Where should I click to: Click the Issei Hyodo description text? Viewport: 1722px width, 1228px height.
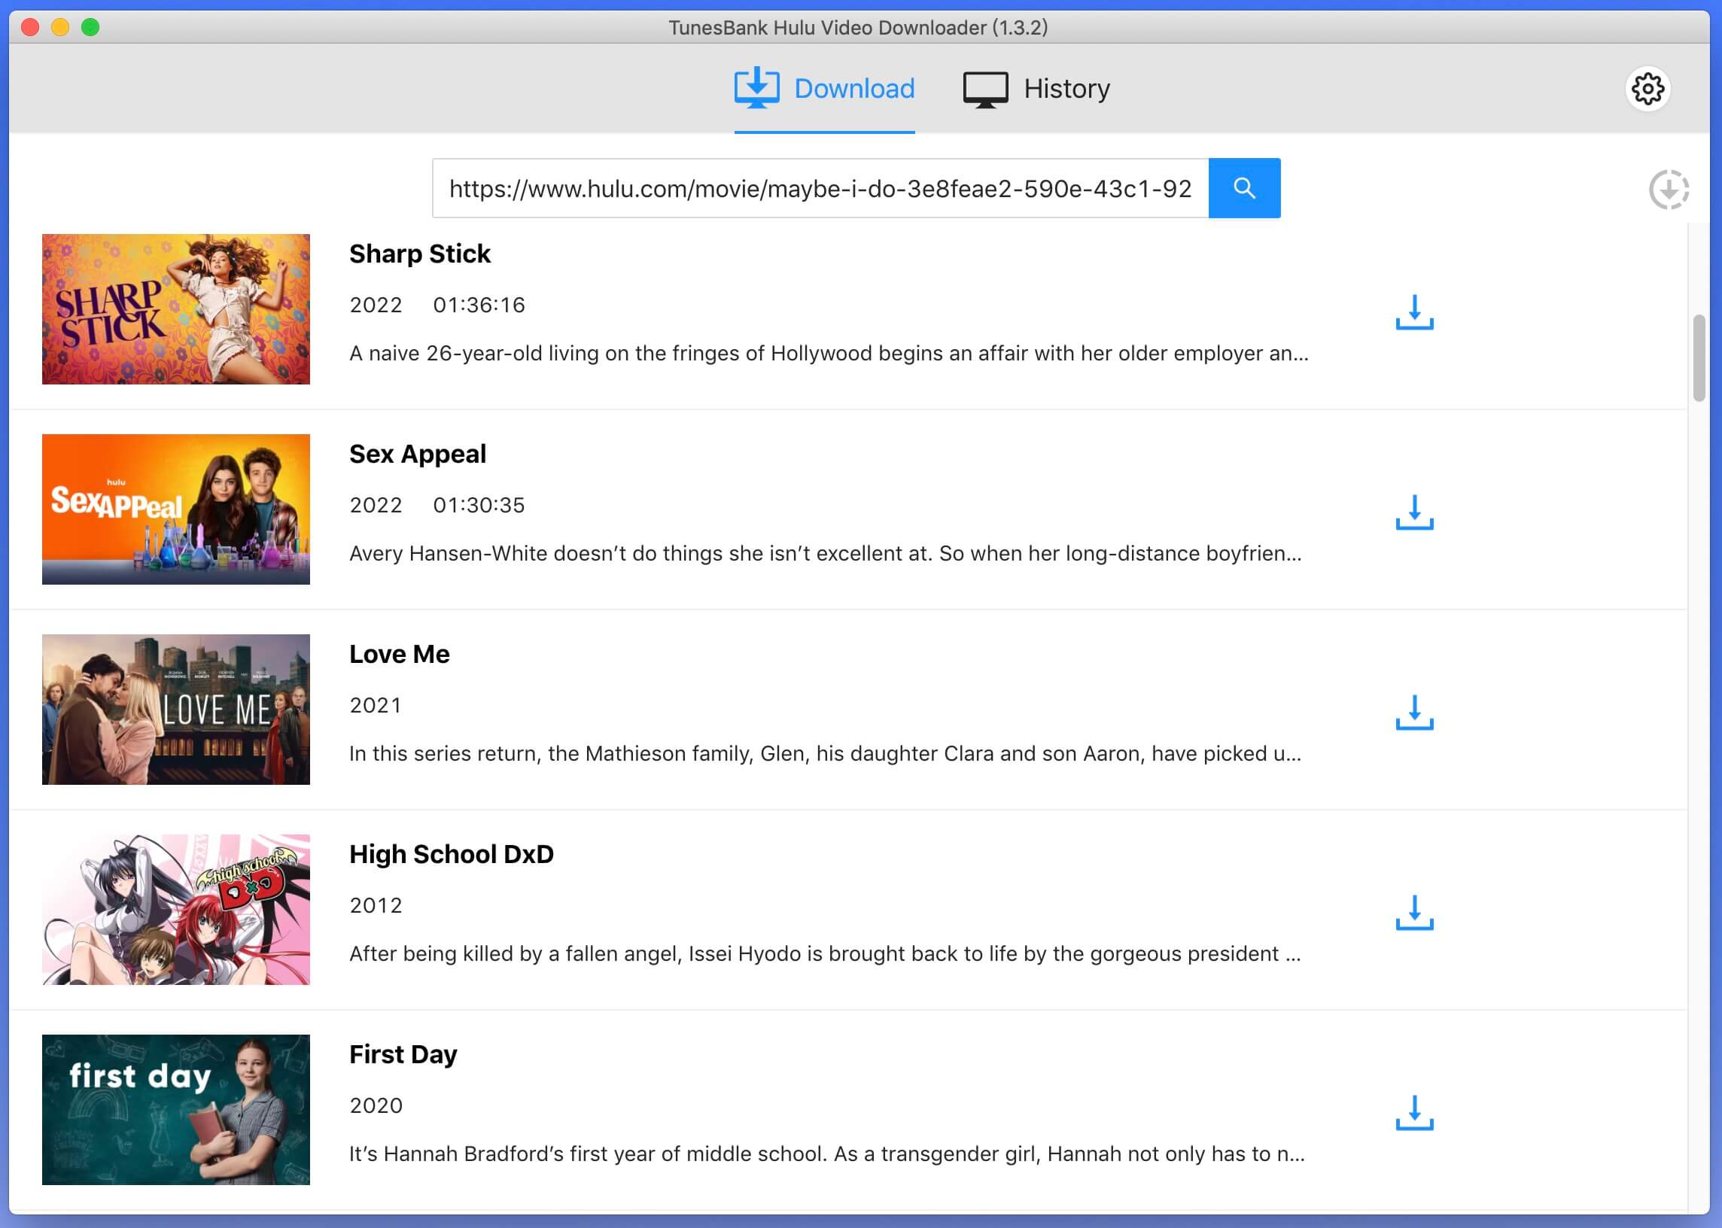click(825, 953)
